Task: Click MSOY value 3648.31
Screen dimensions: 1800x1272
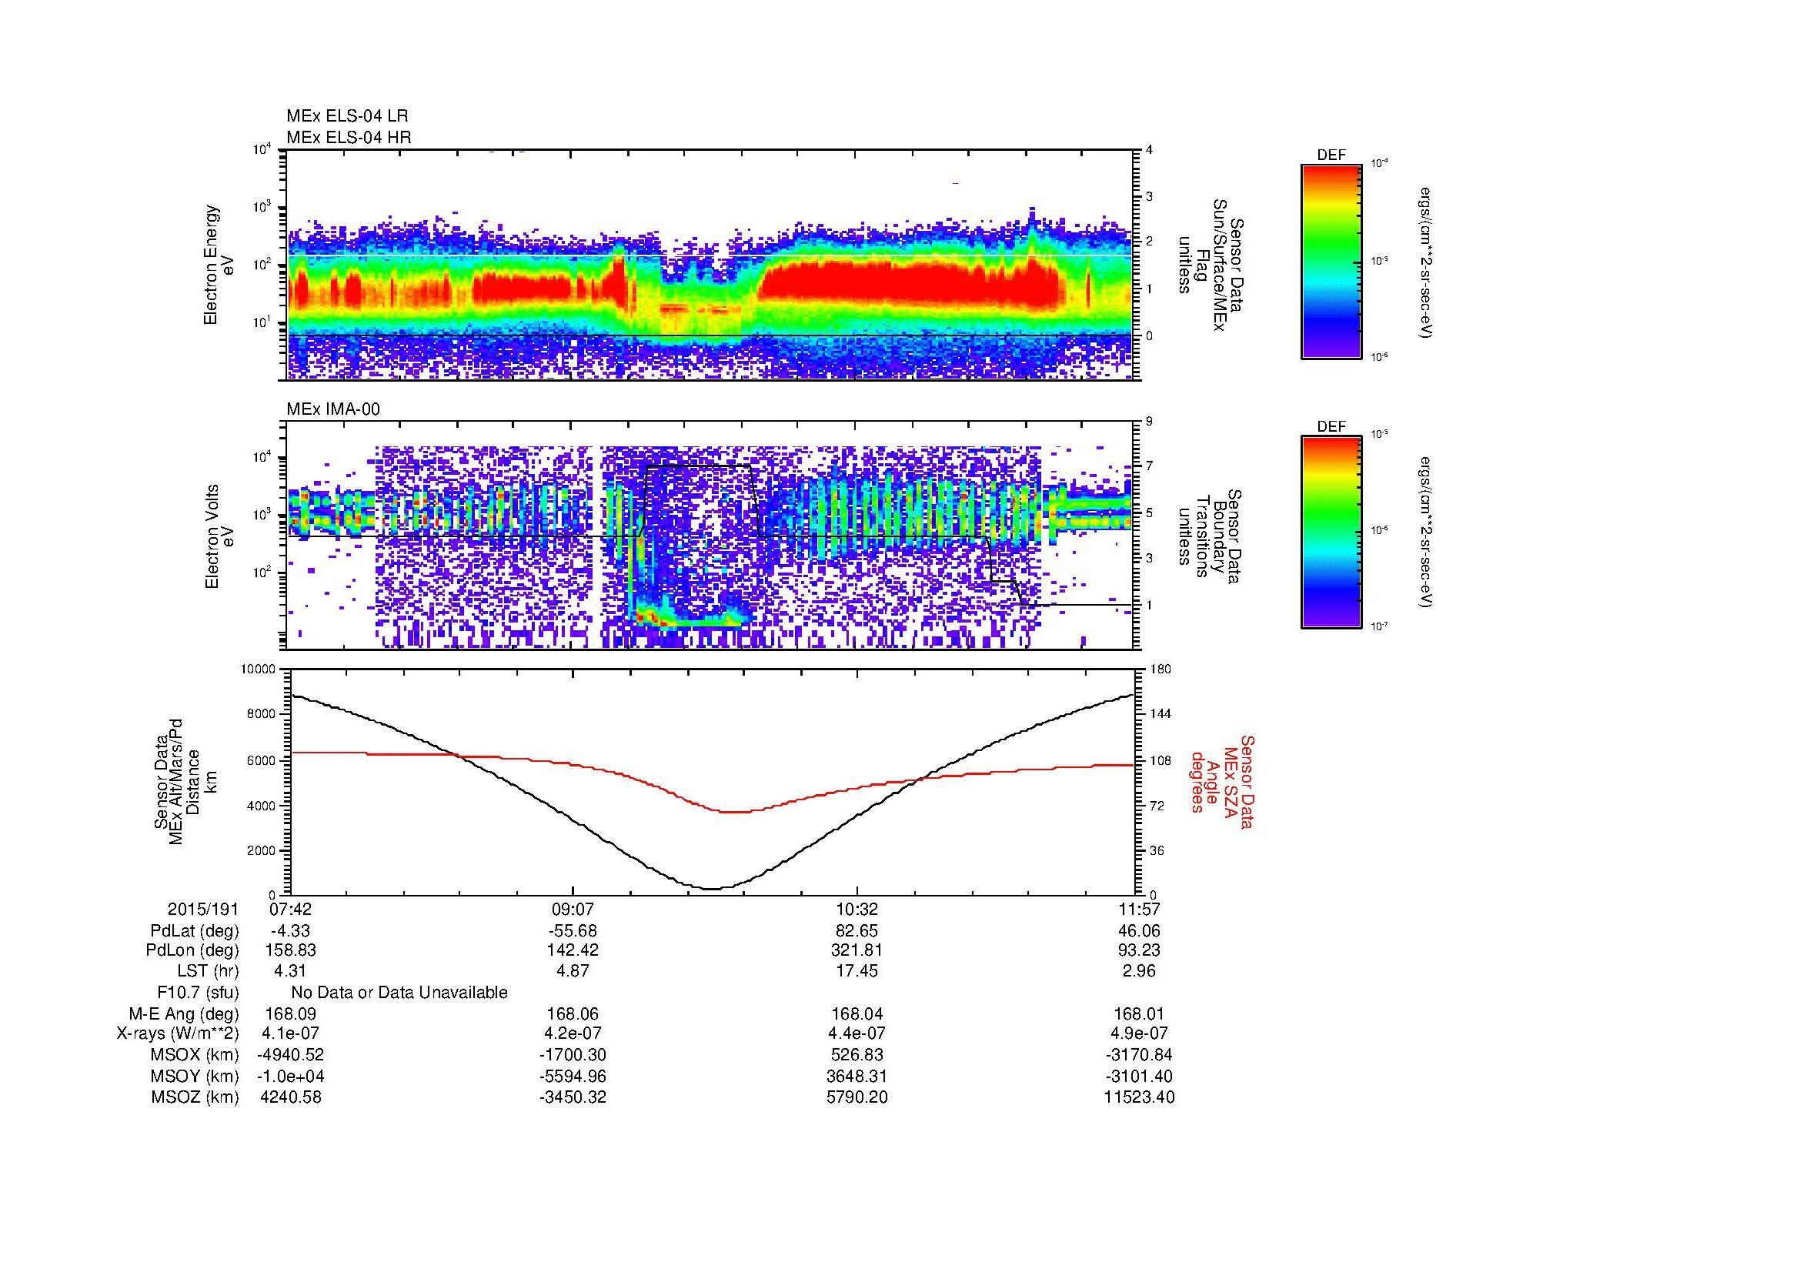Action: pos(857,1076)
